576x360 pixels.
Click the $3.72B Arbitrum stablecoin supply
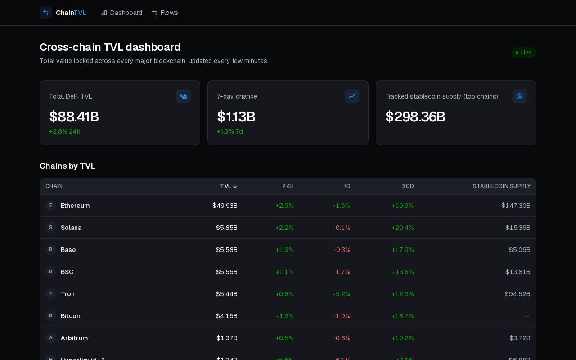click(520, 338)
